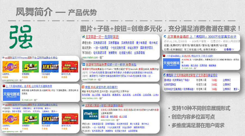Viewport: 245px width, 136px height.
Task: Open 在线能力测试 in the 北京英语一对一 ad
Action: 125,53
